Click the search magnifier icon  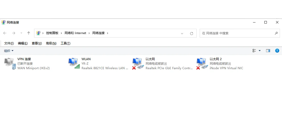click(276, 33)
